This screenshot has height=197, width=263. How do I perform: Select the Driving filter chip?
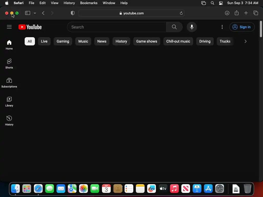pos(205,41)
